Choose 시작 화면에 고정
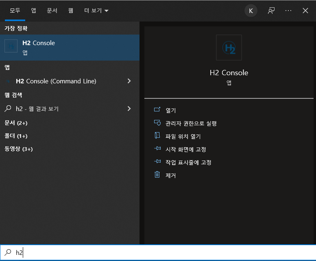Image resolution: width=316 pixels, height=261 pixels. coord(185,150)
